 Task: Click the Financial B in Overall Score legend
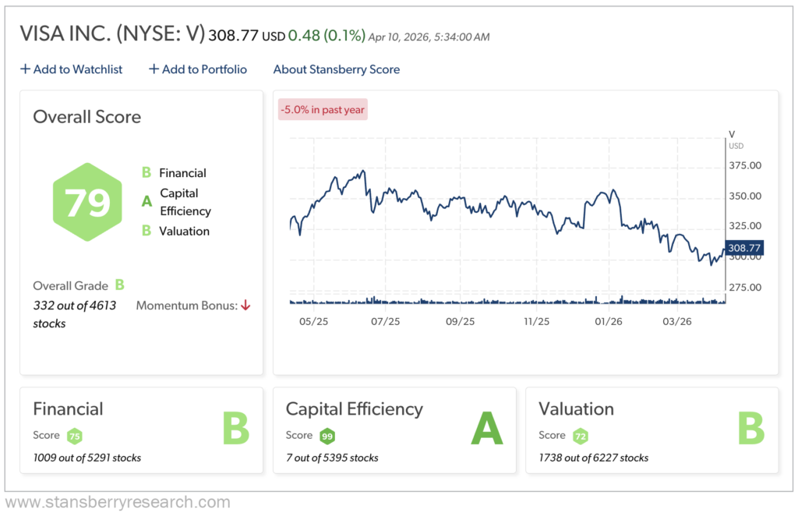coord(146,173)
